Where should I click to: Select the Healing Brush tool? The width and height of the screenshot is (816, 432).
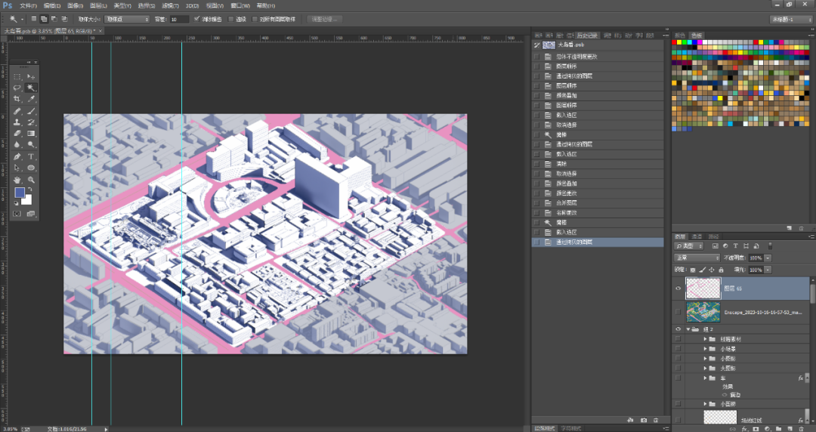17,111
